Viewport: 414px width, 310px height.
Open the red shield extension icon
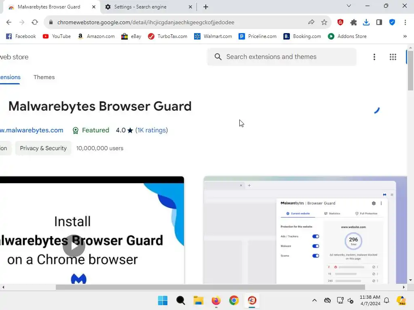pyautogui.click(x=340, y=23)
